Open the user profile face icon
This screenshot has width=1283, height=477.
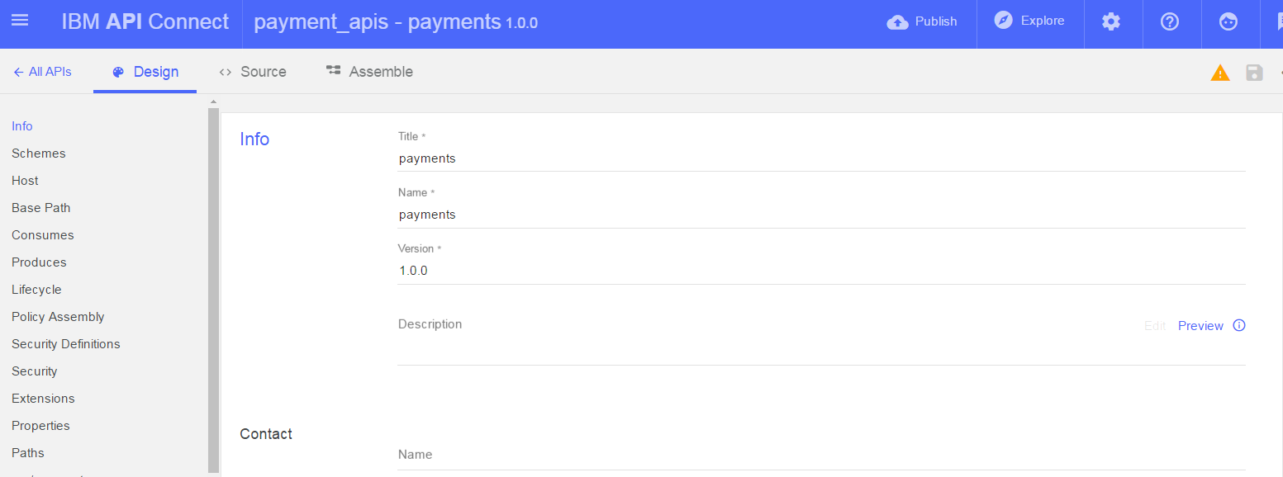pos(1228,22)
